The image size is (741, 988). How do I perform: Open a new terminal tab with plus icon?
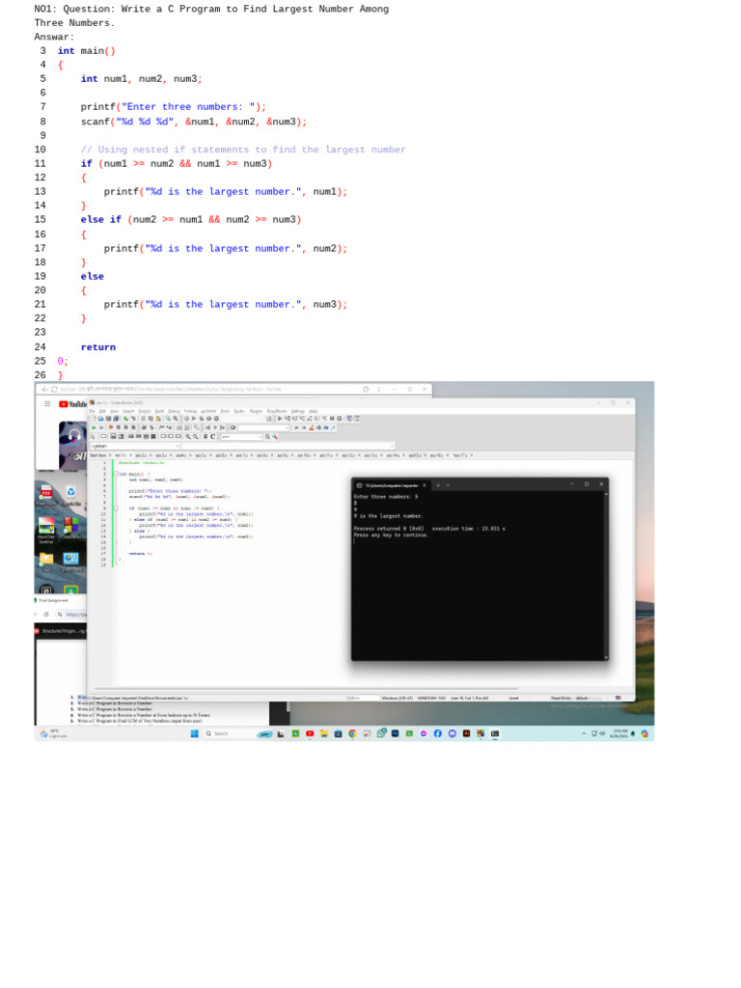pyautogui.click(x=437, y=484)
